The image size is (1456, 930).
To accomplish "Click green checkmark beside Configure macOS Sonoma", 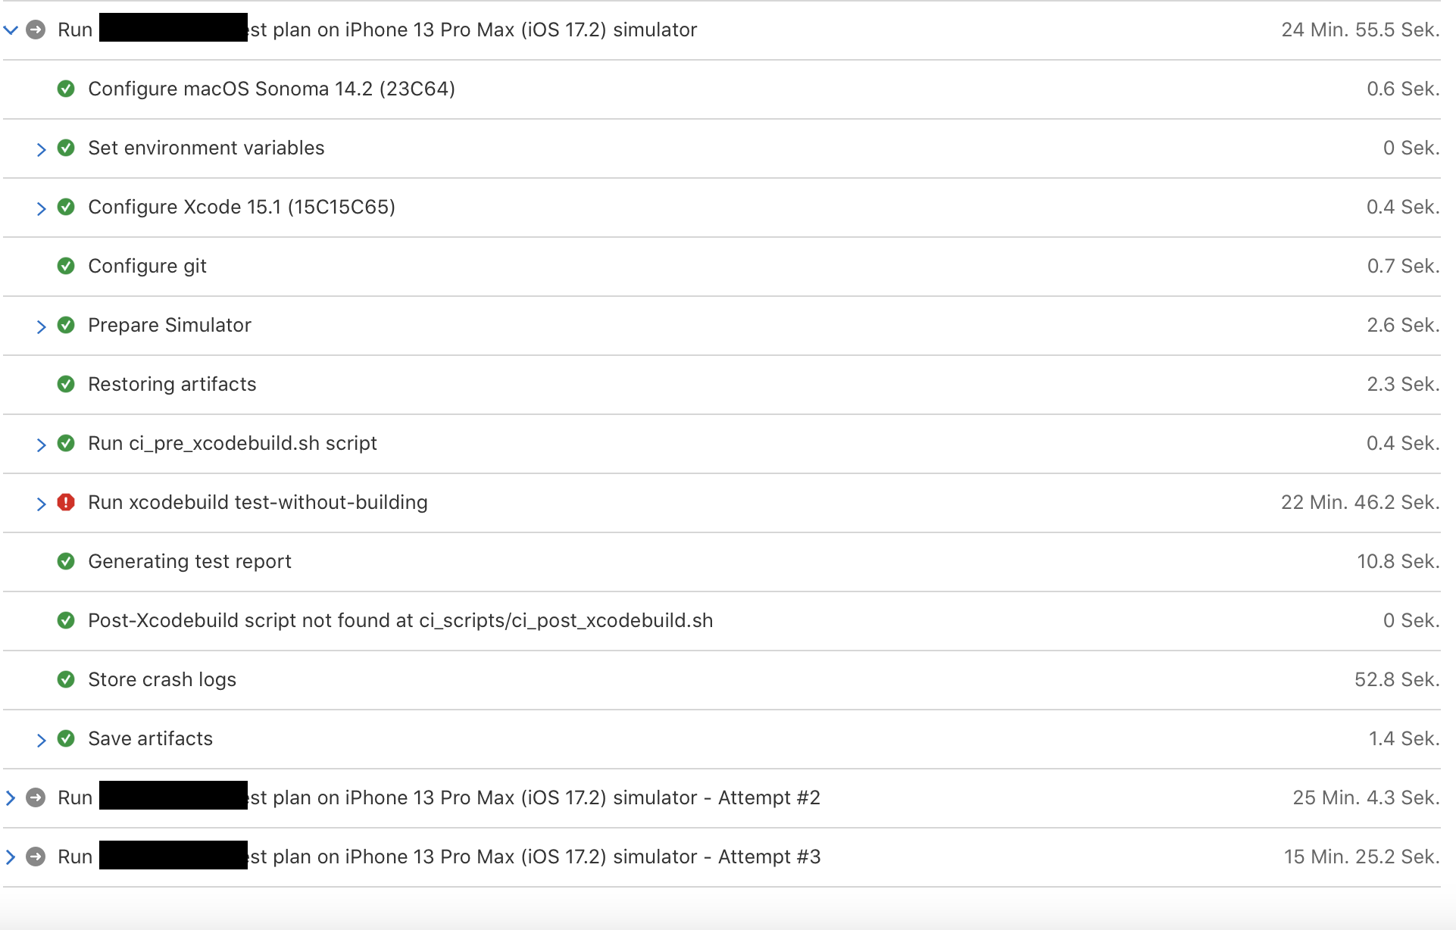I will (x=66, y=89).
